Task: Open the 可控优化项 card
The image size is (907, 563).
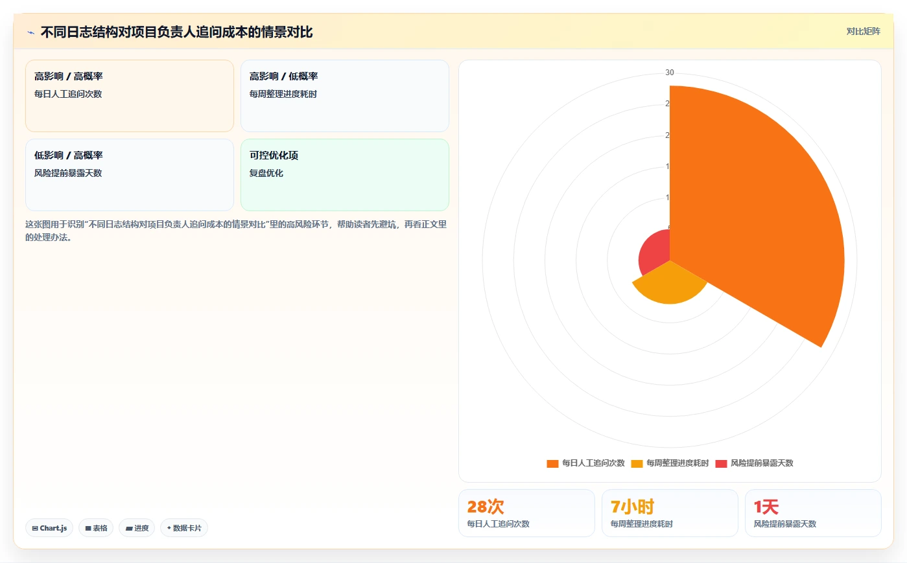Action: (x=345, y=175)
